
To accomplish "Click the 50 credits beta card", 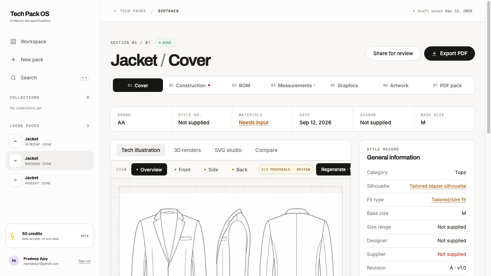I will tap(50, 236).
